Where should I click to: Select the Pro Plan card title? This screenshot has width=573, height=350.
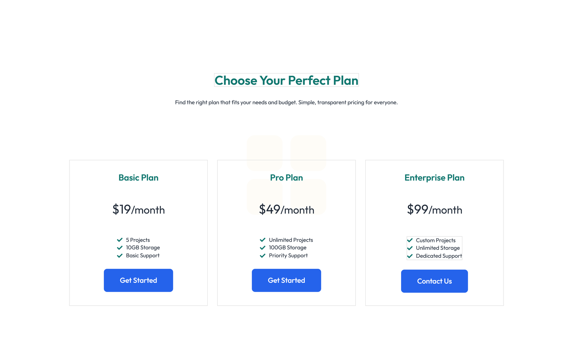pyautogui.click(x=286, y=178)
